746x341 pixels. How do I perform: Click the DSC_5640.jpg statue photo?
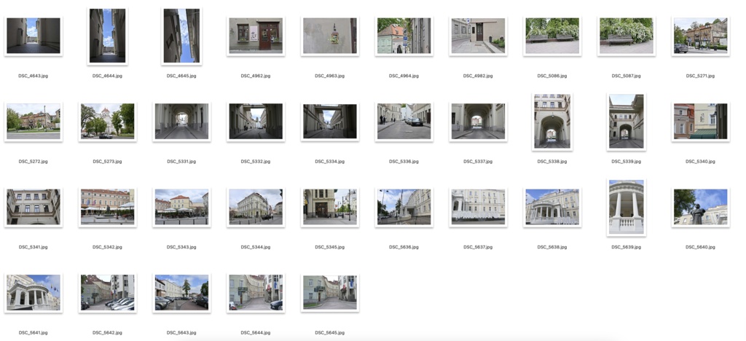click(700, 207)
